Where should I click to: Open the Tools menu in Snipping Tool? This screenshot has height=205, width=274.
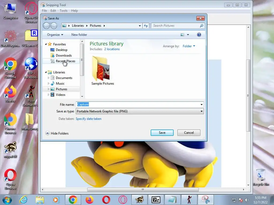point(63,11)
